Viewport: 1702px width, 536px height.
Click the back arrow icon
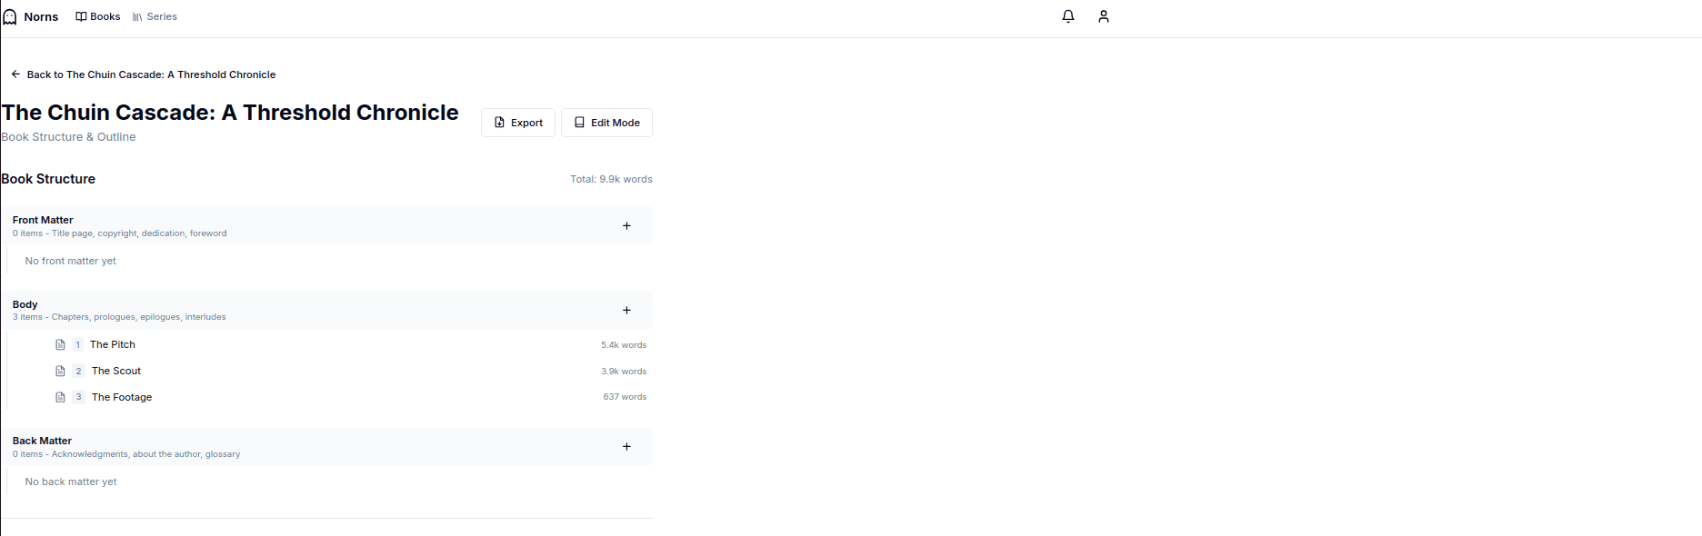pyautogui.click(x=15, y=74)
